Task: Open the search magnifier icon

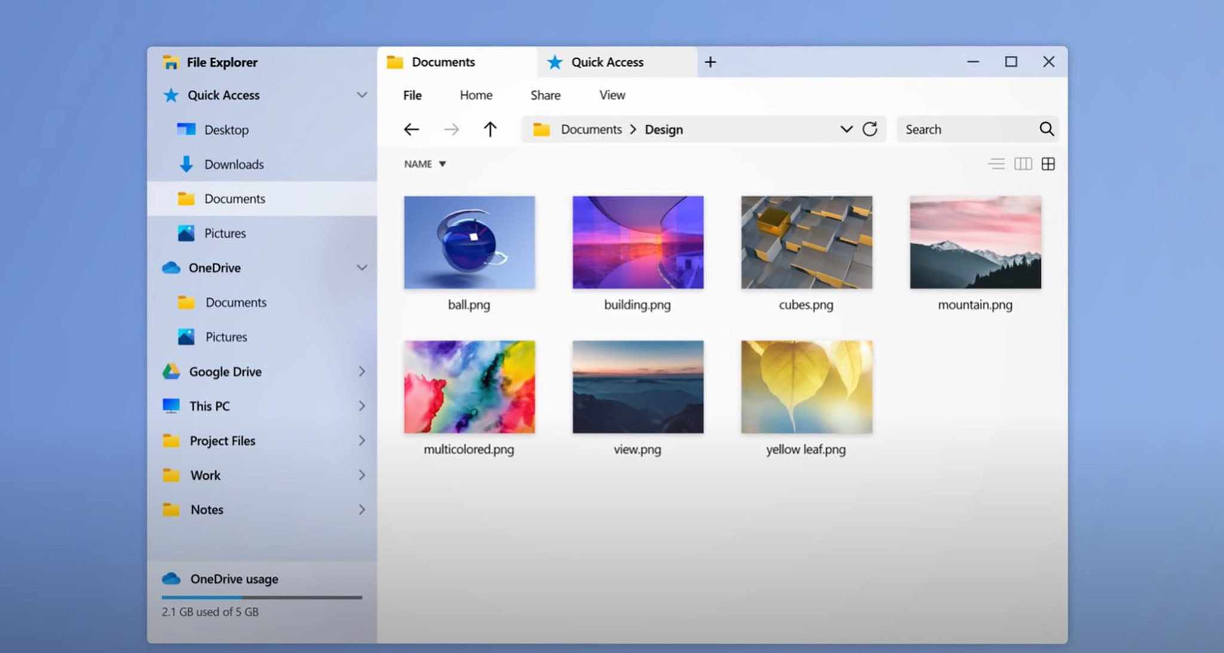Action: pyautogui.click(x=1046, y=129)
